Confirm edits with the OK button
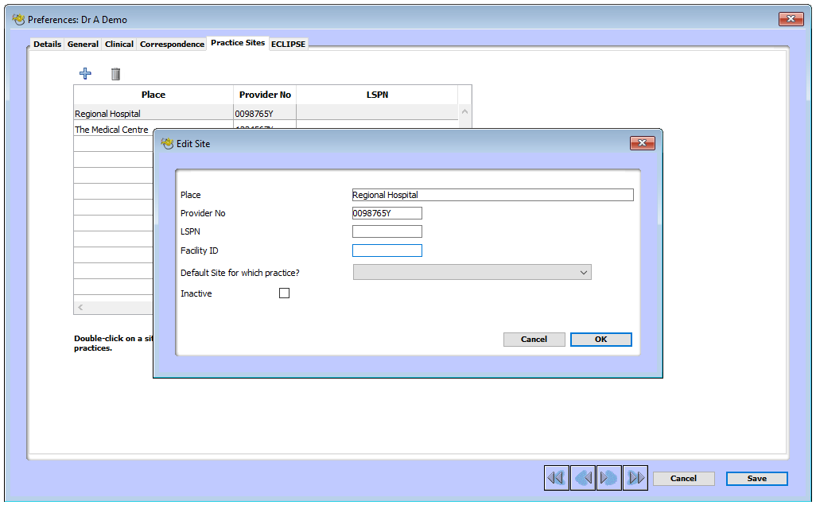 pos(600,339)
